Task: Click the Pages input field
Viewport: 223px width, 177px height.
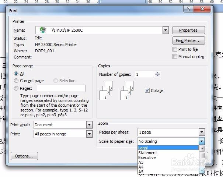Action: point(61,88)
